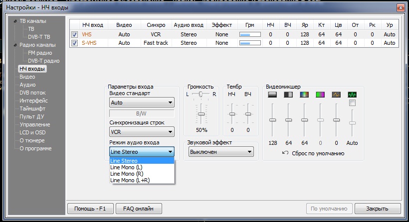Image resolution: width=409 pixels, height=222 pixels.
Task: Click the brightness icon in Видеомикшер
Action: click(272, 95)
